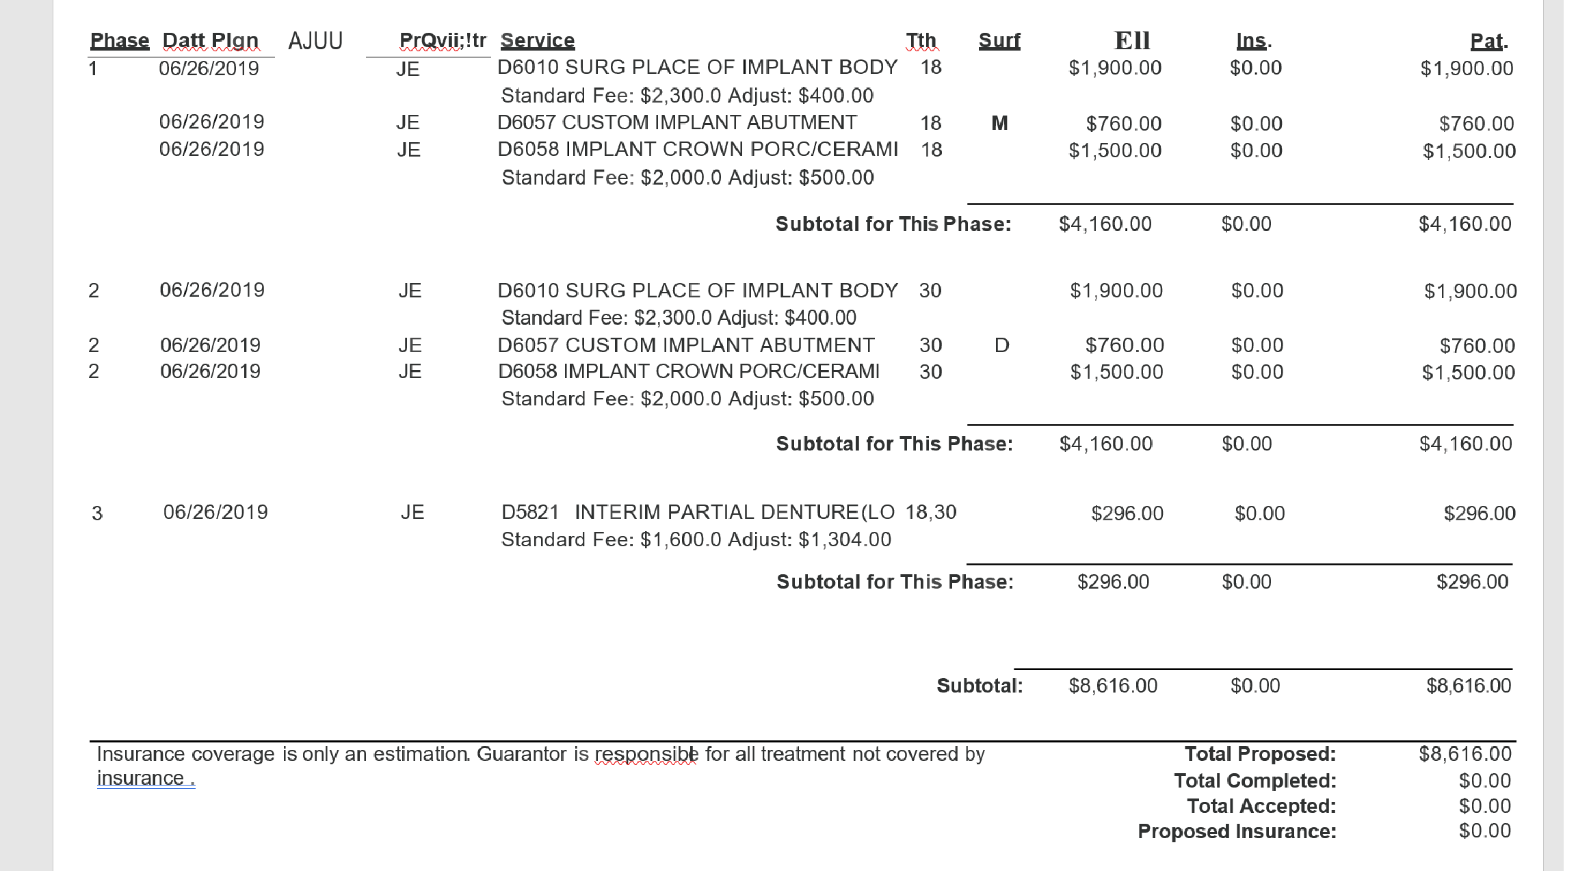Click the "Total Completed:" label
Viewport: 1576px width, 886px height.
(1255, 781)
